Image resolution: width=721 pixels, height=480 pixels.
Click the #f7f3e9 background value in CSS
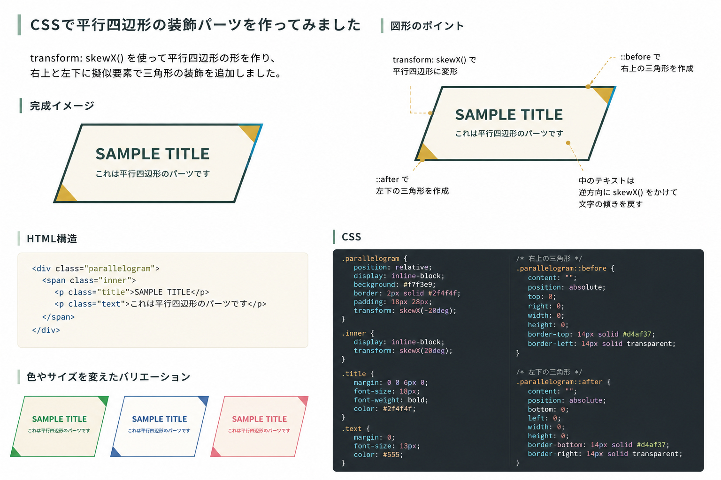click(419, 284)
